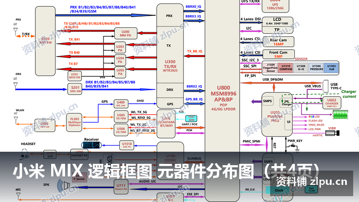Select the SW Charger block

[x=286, y=103]
